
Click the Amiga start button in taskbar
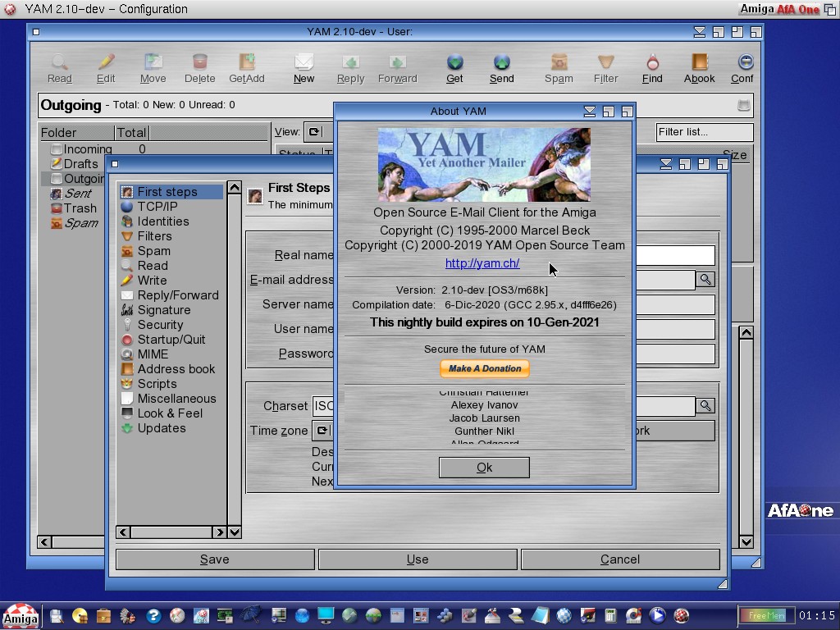tap(20, 617)
